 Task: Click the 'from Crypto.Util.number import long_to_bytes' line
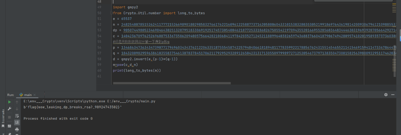[159, 13]
